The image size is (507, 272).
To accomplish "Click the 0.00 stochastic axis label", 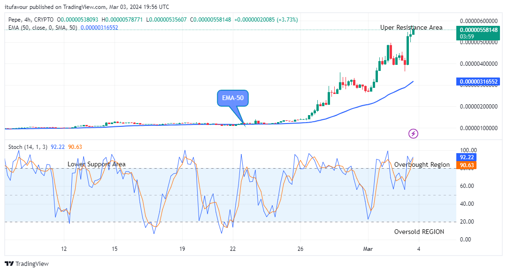I will [x=466, y=239].
